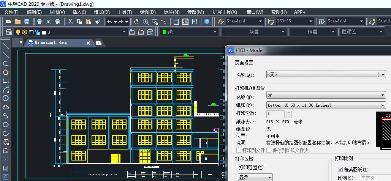Open a drawing with the folder icon
This screenshot has width=391, height=181.
pos(18,22)
